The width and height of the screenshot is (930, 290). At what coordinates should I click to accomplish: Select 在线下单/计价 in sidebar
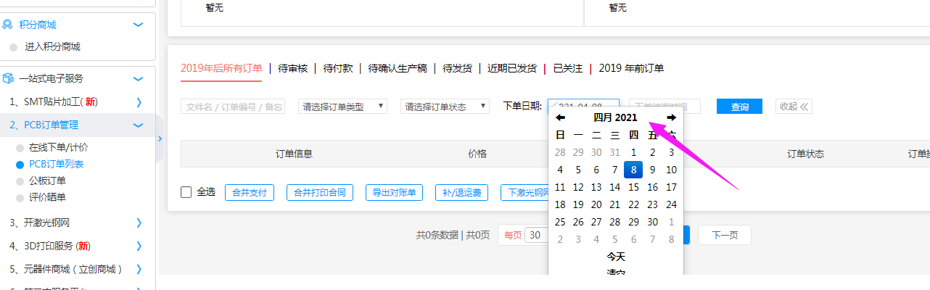pyautogui.click(x=59, y=147)
